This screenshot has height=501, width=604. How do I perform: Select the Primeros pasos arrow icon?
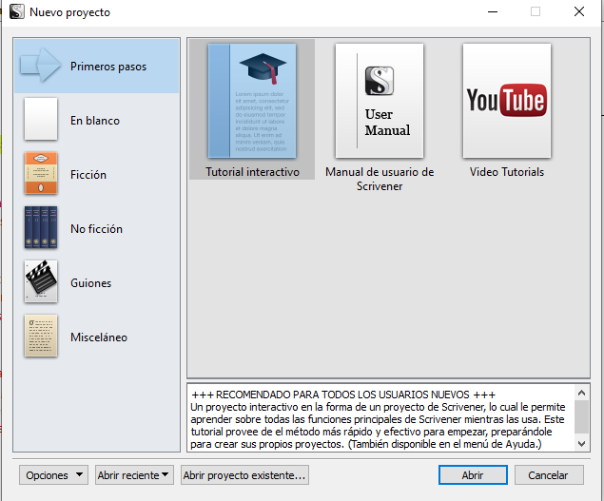(40, 65)
